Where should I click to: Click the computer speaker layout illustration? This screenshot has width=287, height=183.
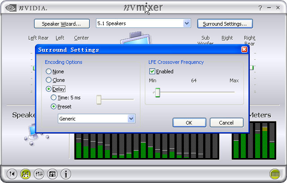[36, 135]
